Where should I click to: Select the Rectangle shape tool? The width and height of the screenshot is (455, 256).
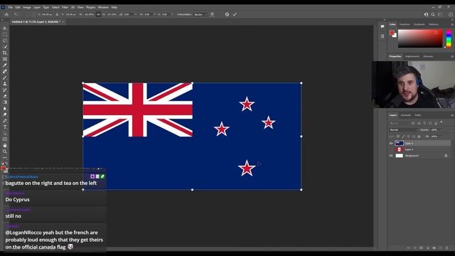(x=5, y=139)
